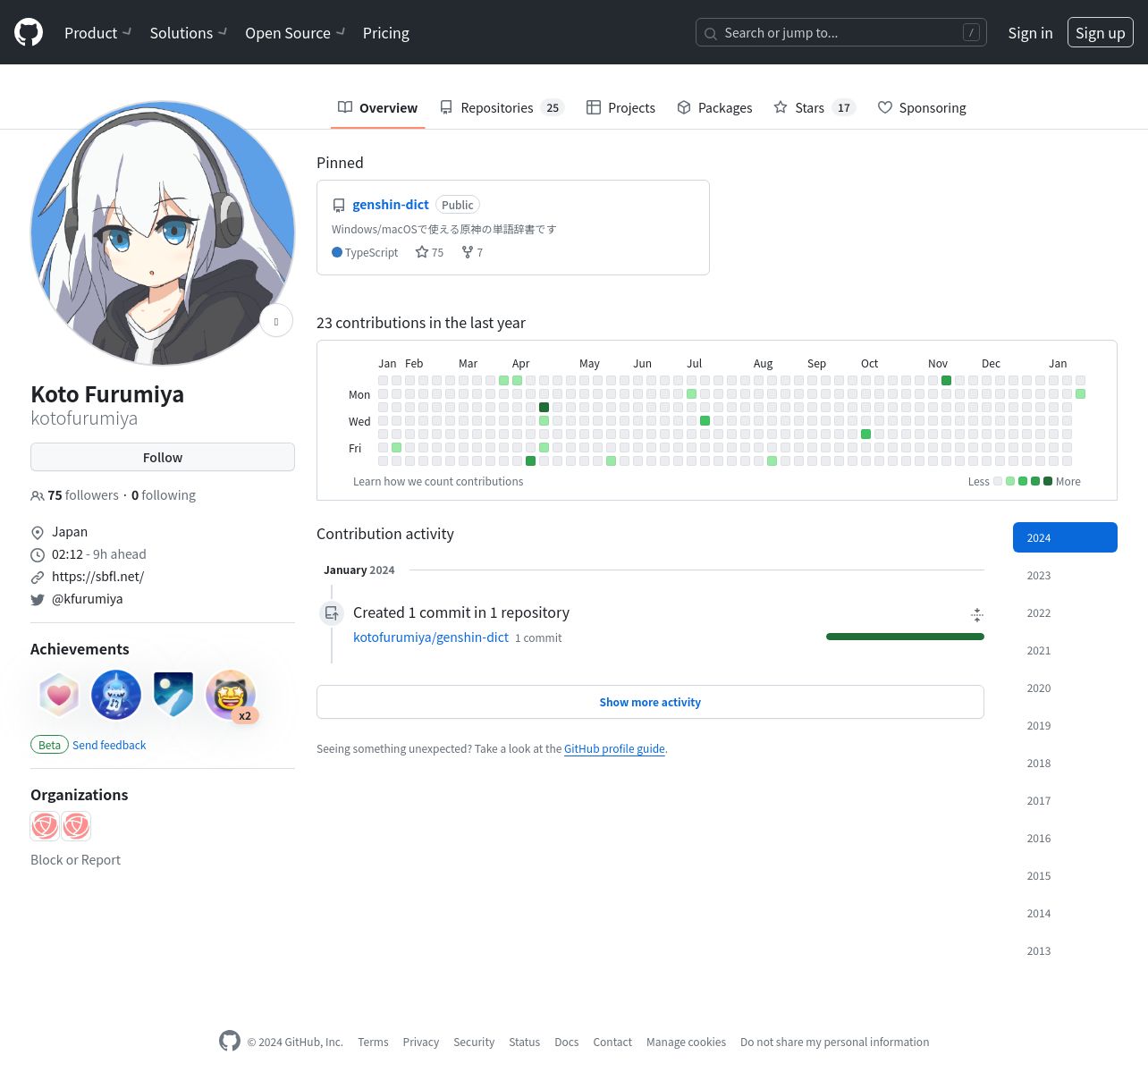
Task: Expand the Solutions menu
Action: pos(189,33)
